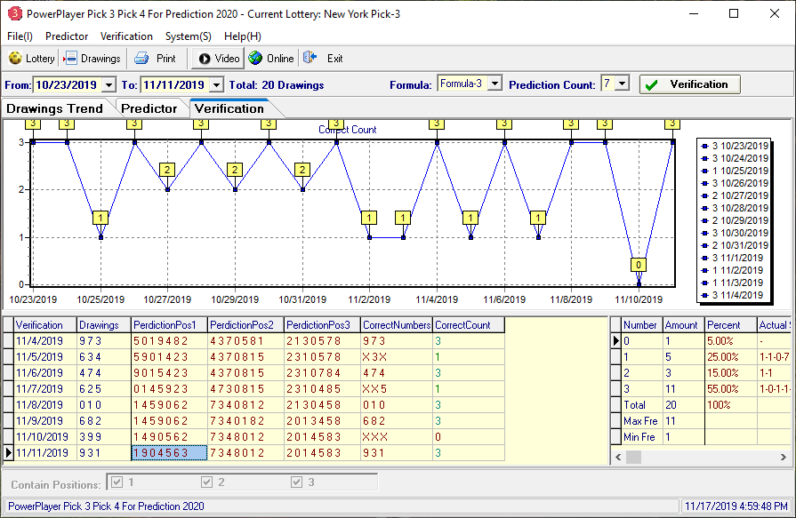
Task: Click the CorrectCount column header
Action: (469, 324)
